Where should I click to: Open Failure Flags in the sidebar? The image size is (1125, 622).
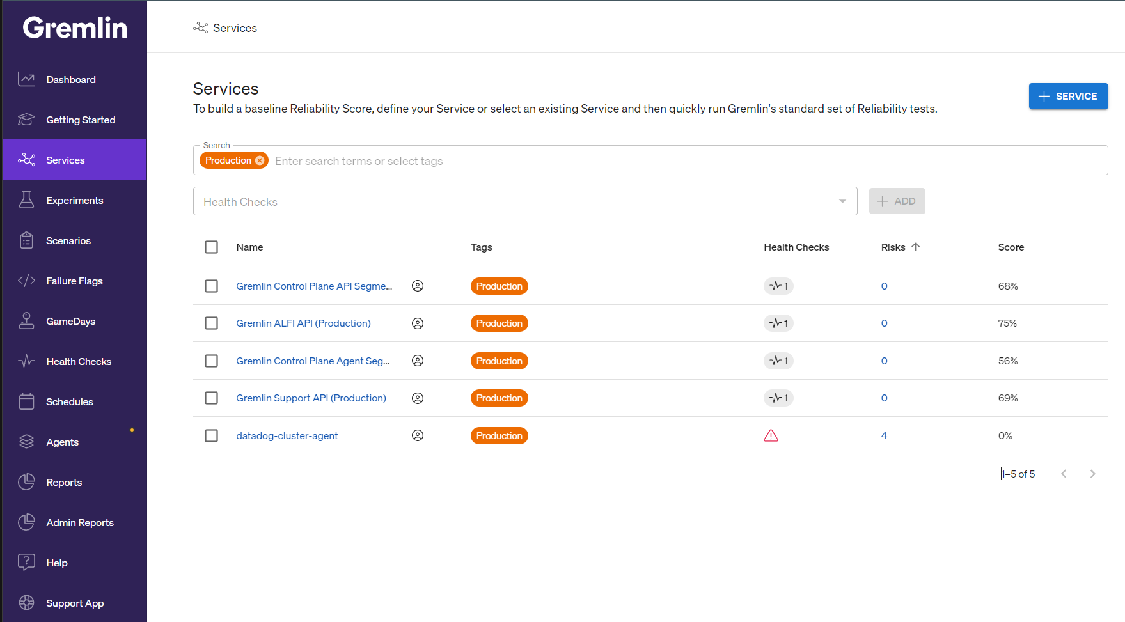pyautogui.click(x=75, y=281)
